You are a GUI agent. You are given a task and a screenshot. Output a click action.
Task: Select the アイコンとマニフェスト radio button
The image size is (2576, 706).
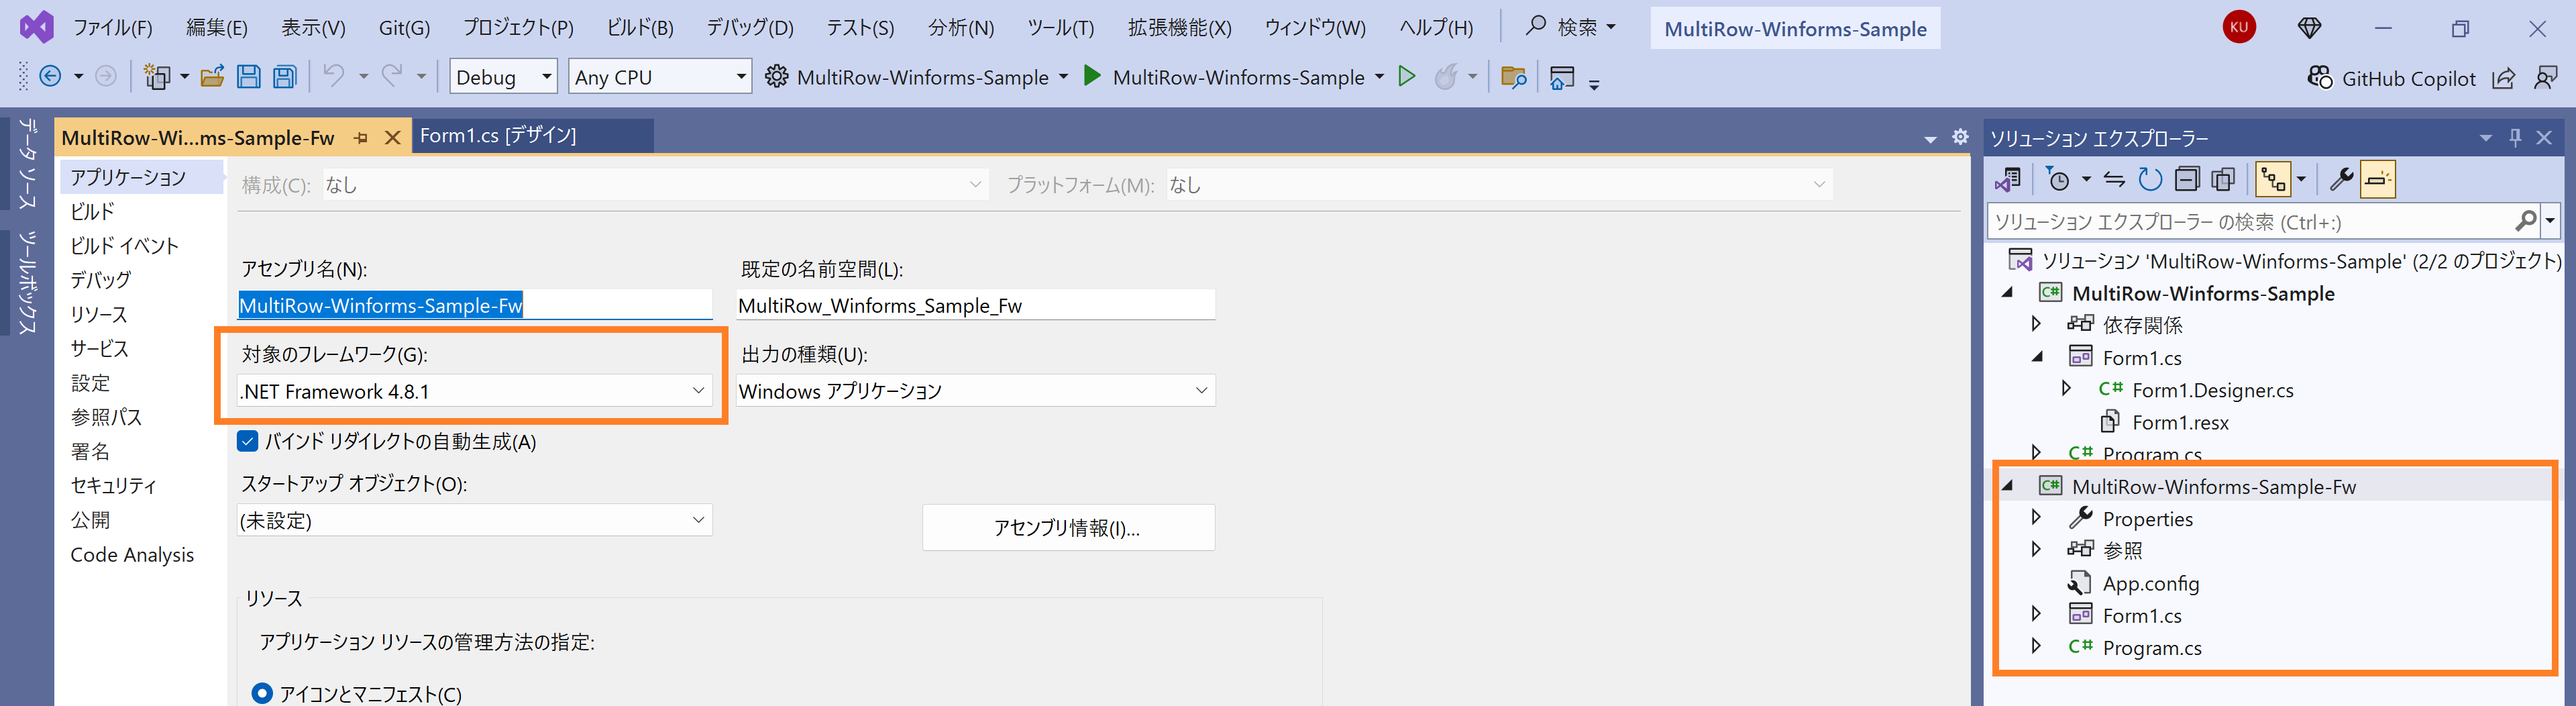[262, 693]
